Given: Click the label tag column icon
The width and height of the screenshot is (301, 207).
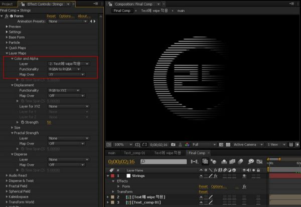Looking at the screenshot, I should (x=111, y=170).
